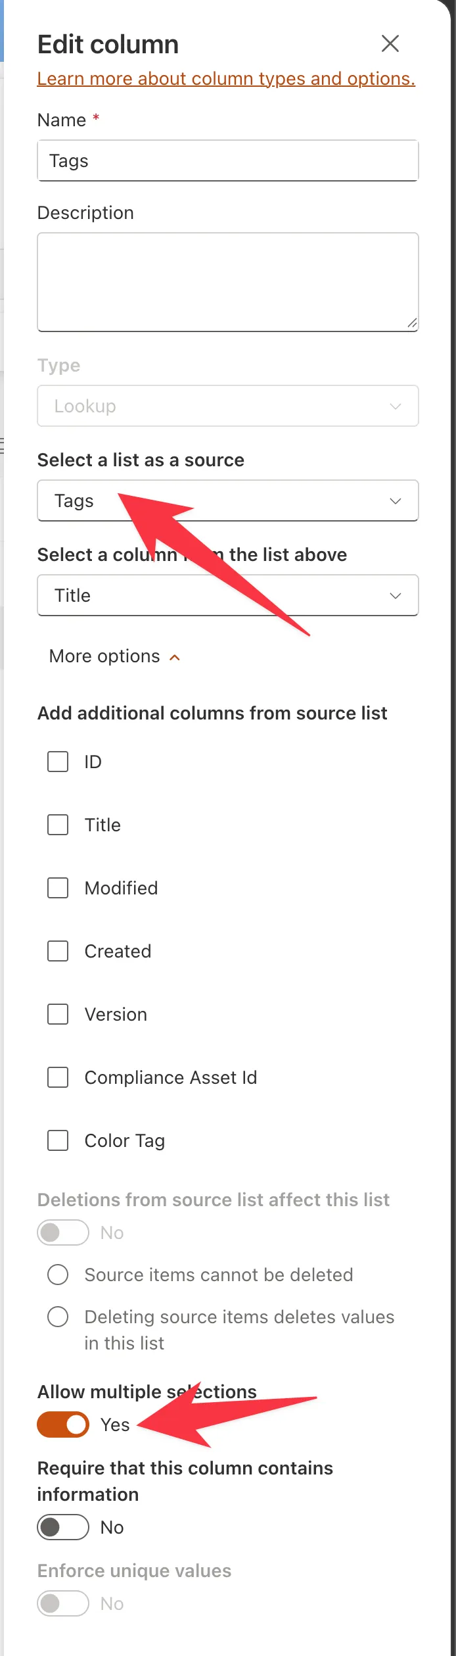The width and height of the screenshot is (456, 1656).
Task: Click the chevron icon beside More options
Action: [175, 657]
